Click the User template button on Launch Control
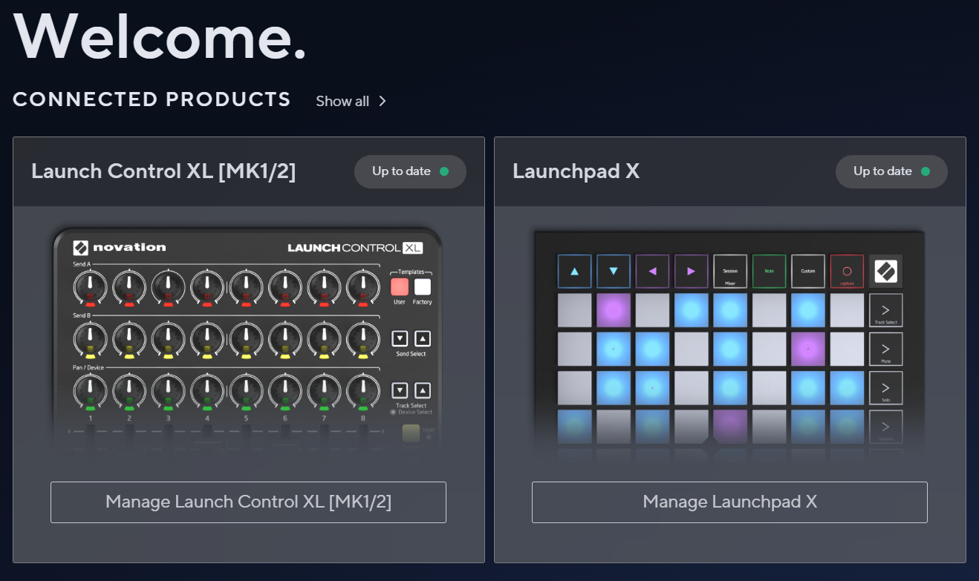Viewport: 979px width, 581px height. [400, 287]
